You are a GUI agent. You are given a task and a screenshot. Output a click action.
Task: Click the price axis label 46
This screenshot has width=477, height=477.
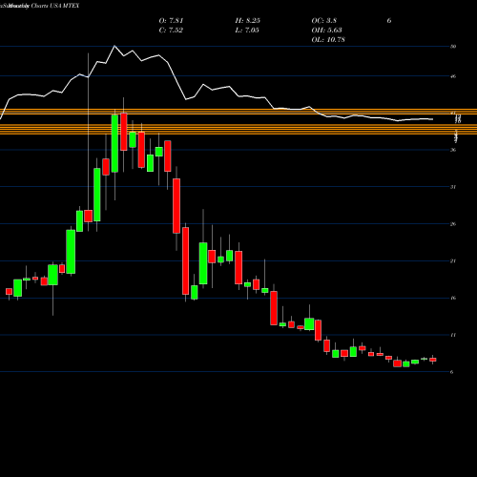453,76
